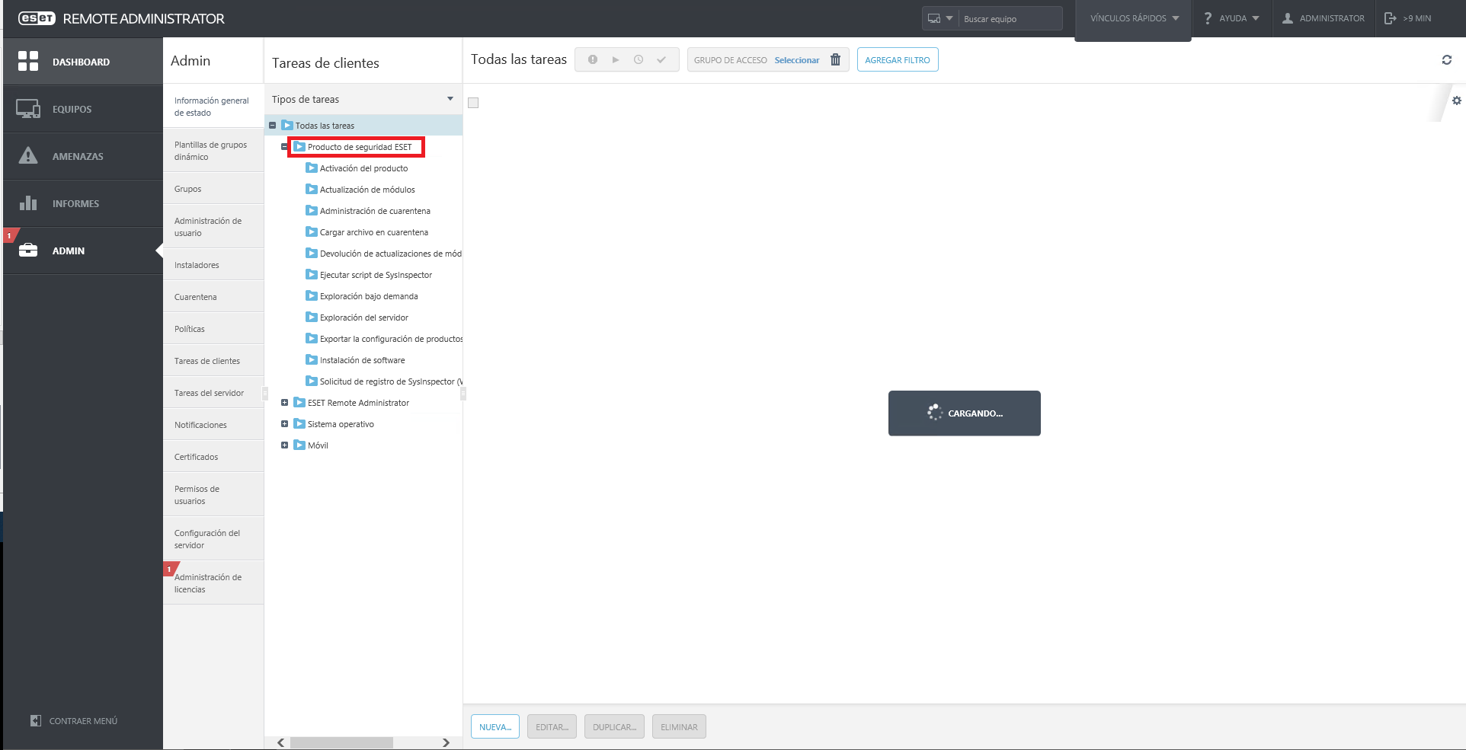Screen dimensions: 1466x750
Task: Click in the Buscar equipo search field
Action: [1010, 18]
